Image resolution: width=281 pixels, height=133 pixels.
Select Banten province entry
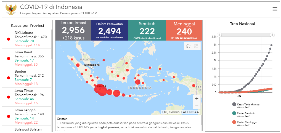coord(26,78)
